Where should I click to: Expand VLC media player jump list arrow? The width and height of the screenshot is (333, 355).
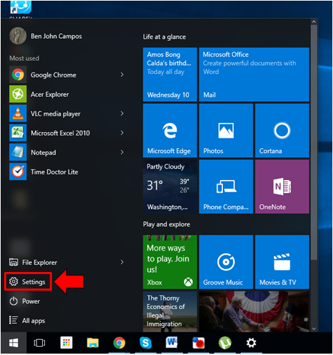click(122, 113)
